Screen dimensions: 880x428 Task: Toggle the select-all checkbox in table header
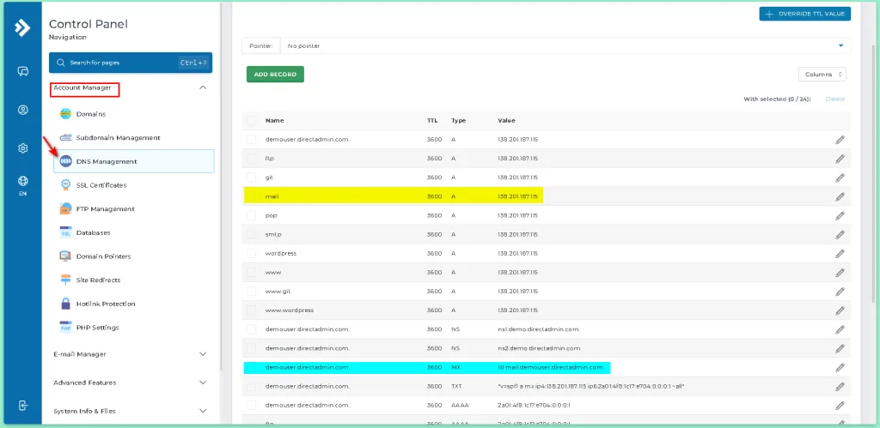pos(251,120)
